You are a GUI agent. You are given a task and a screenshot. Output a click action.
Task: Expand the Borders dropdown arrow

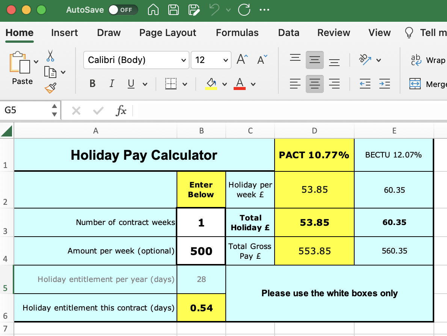point(185,84)
